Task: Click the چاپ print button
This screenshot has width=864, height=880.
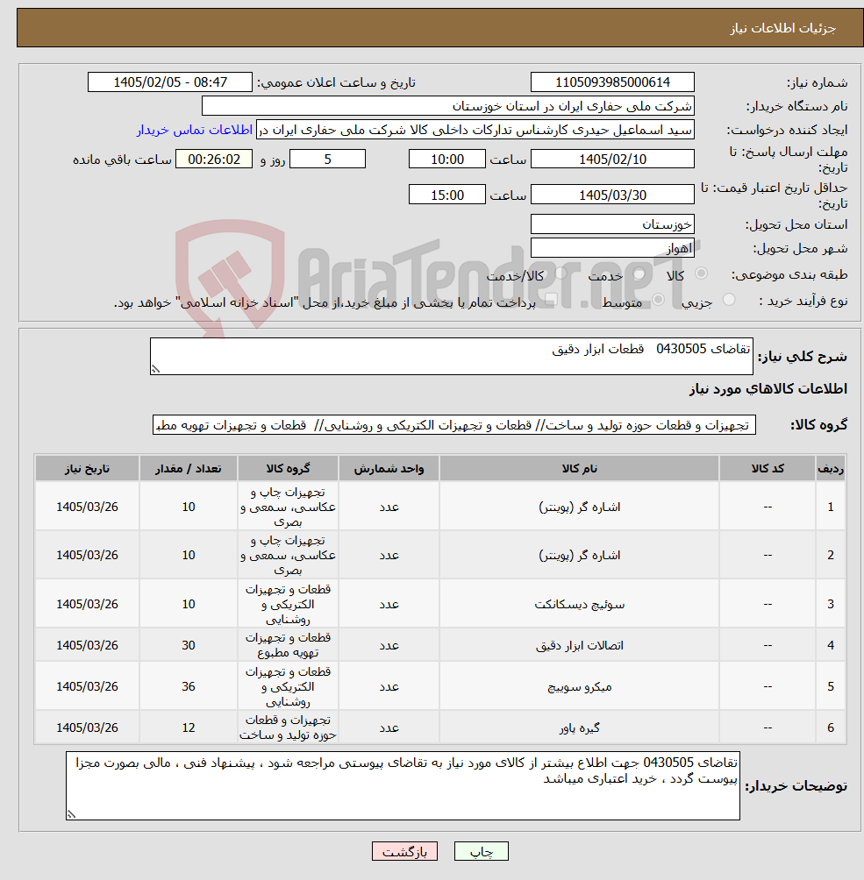Action: (482, 851)
